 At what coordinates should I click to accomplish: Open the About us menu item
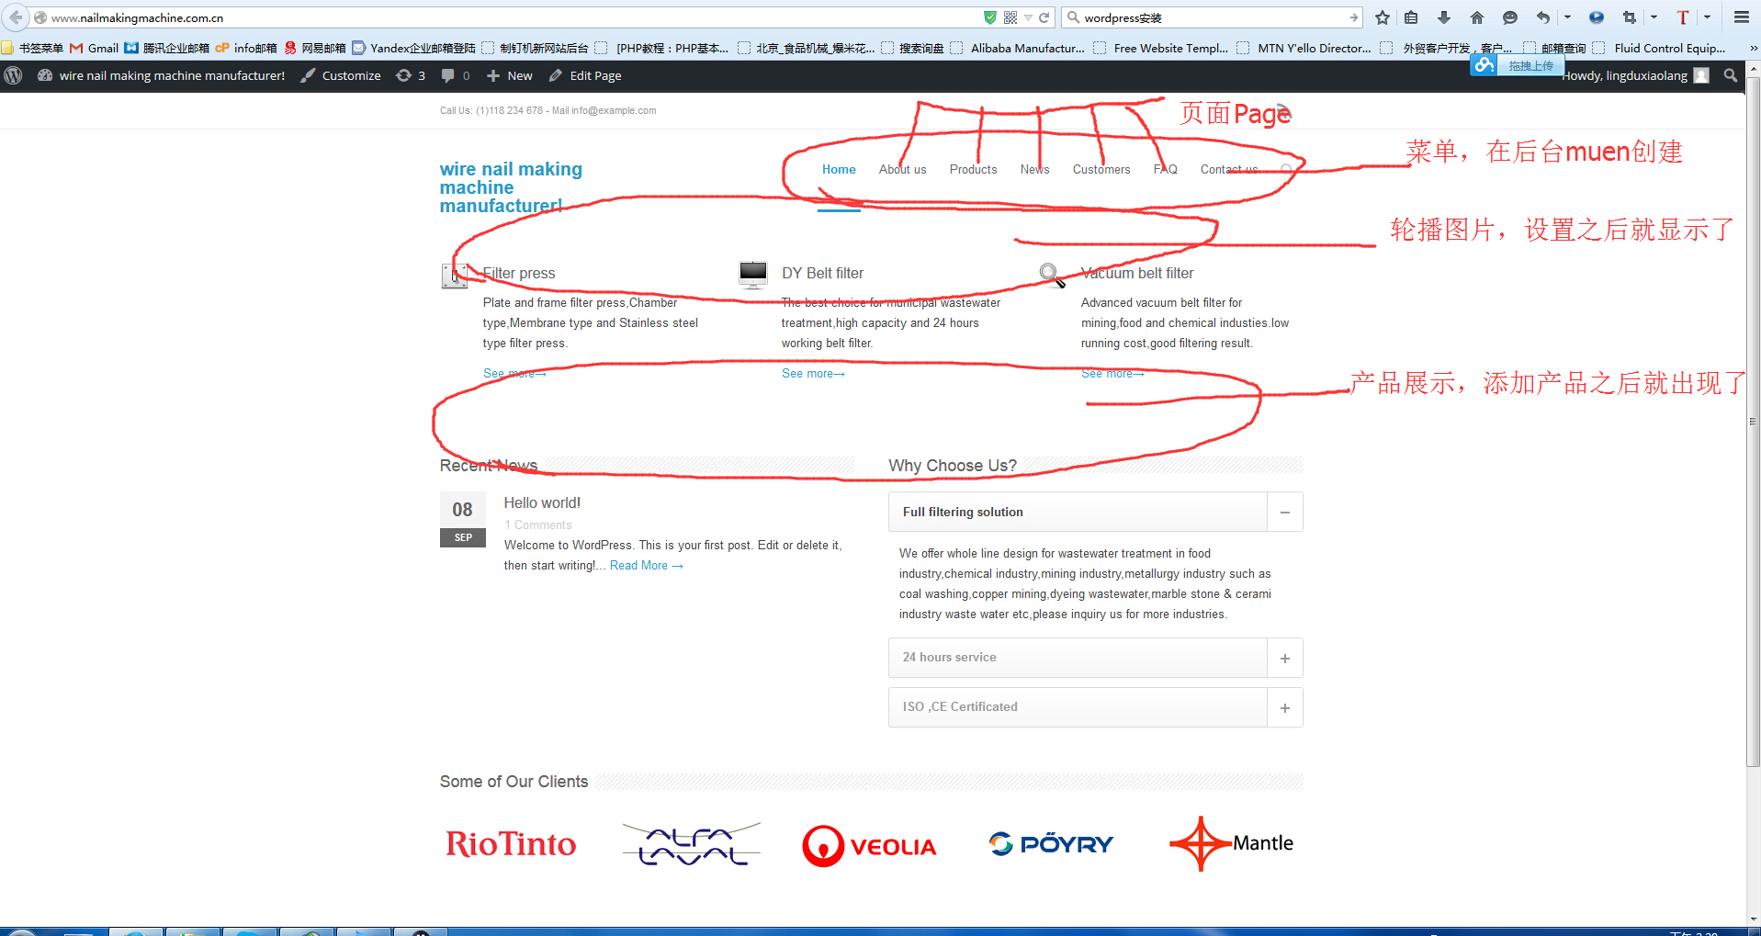coord(902,169)
